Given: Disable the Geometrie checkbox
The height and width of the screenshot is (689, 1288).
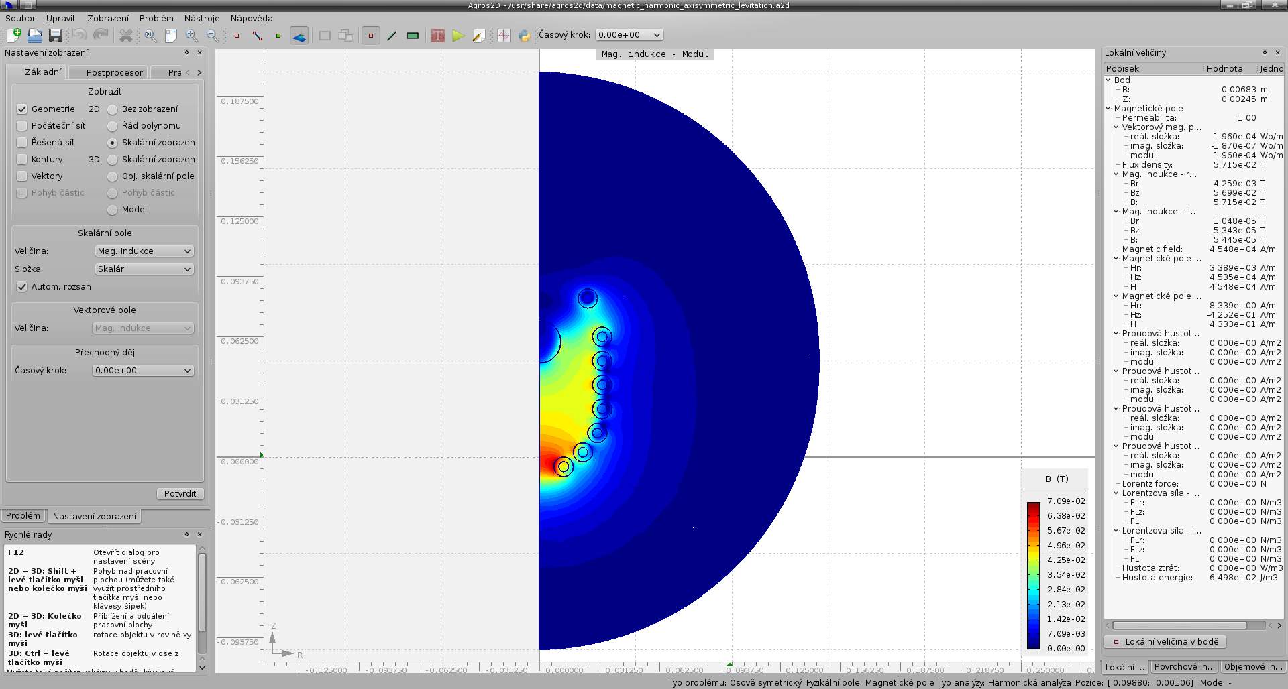Looking at the screenshot, I should point(22,109).
